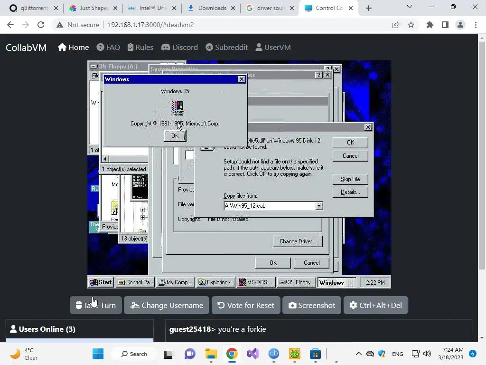Screen dimensions: 486x365
Task: Click the address bar URL
Action: [x=150, y=25]
